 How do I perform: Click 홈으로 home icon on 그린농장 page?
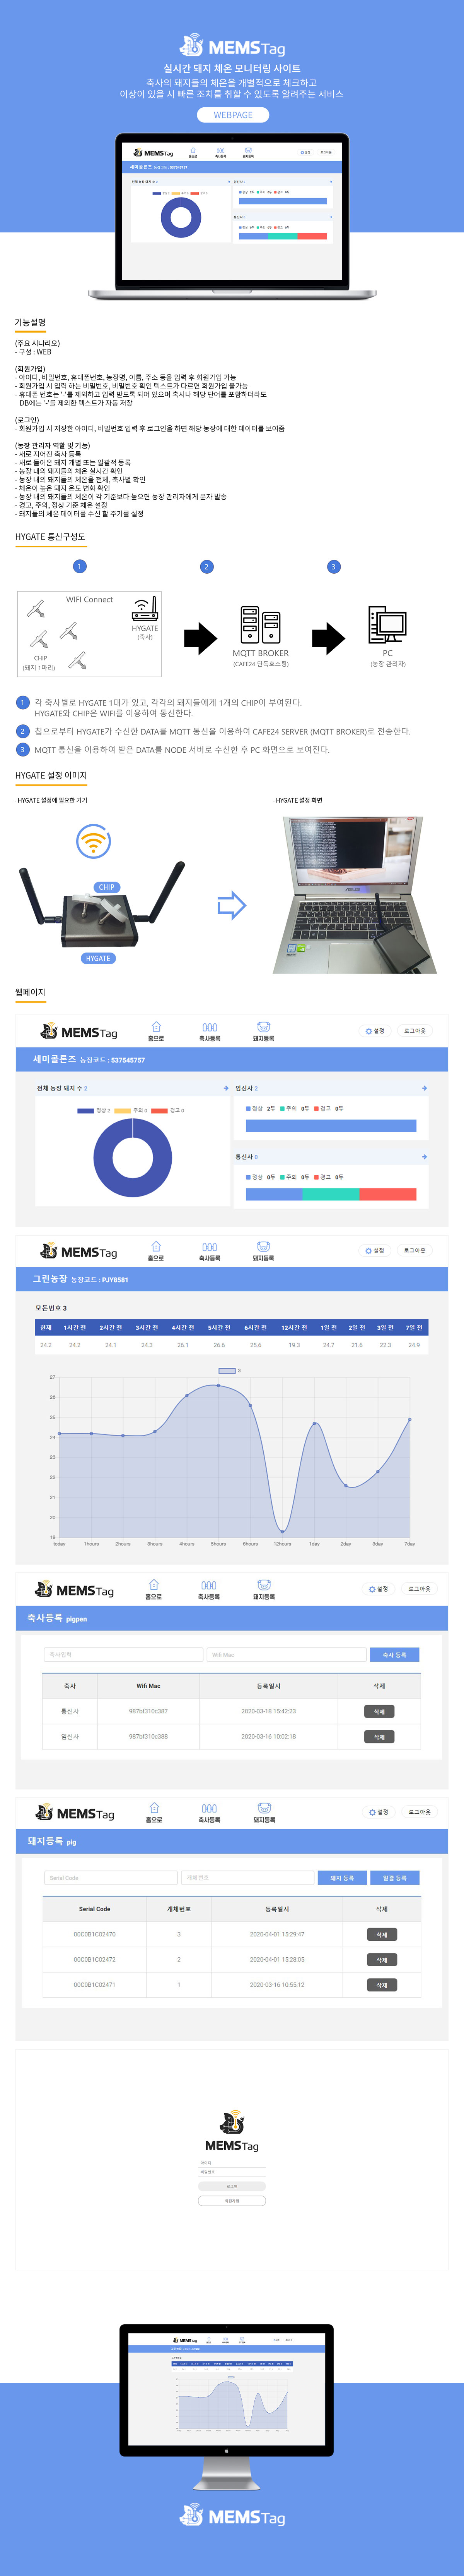tap(156, 1250)
